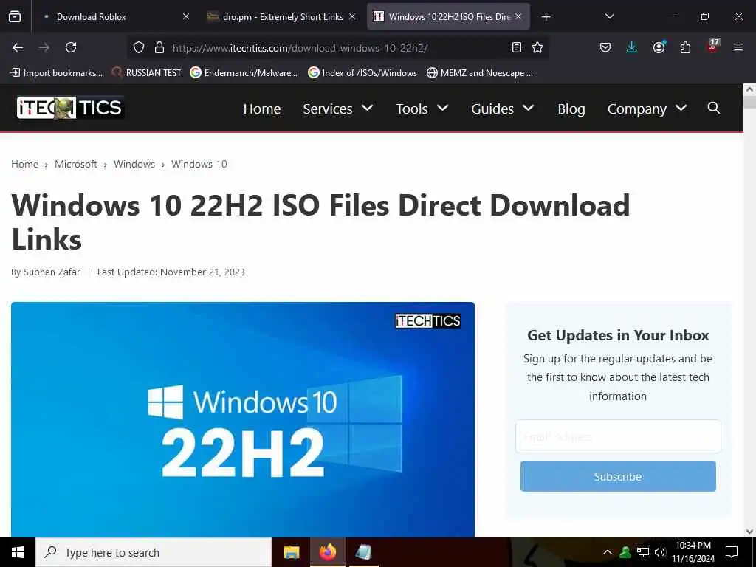Click Home in the site navigation
This screenshot has width=756, height=567.
pos(262,109)
